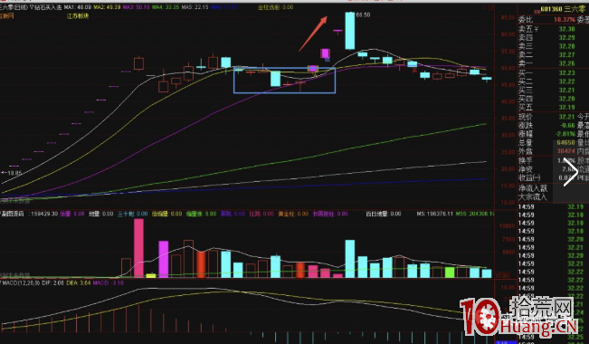Click the M5: 198376.11 volume average
This screenshot has height=344, width=589.
coord(434,214)
